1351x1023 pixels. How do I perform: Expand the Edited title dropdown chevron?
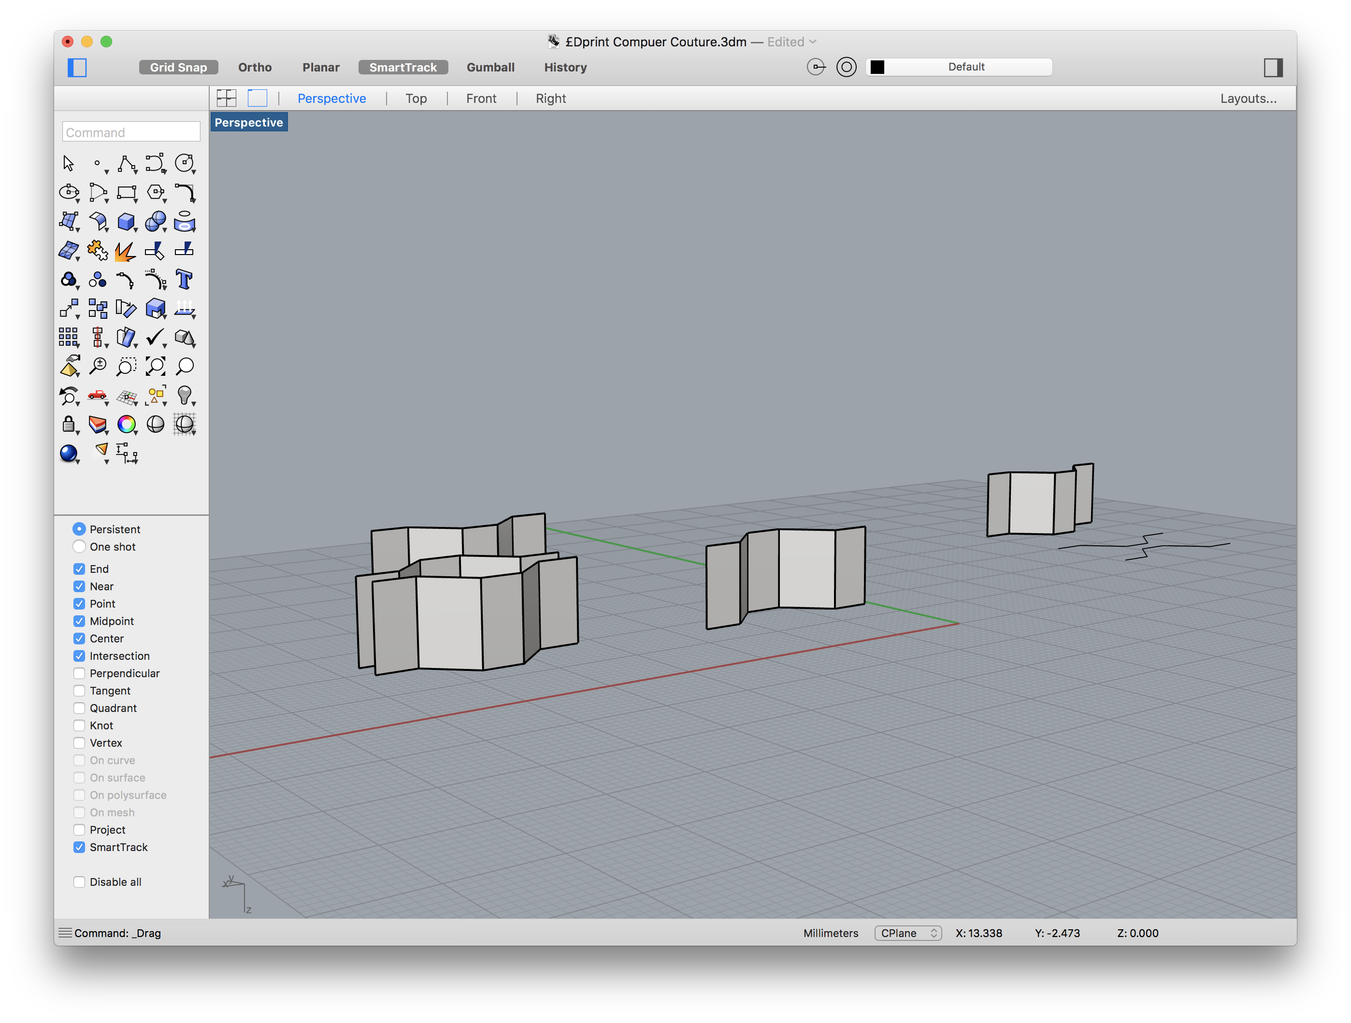click(x=813, y=42)
